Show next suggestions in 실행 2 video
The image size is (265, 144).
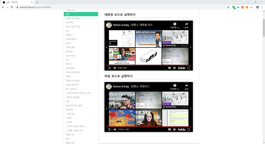(191, 109)
